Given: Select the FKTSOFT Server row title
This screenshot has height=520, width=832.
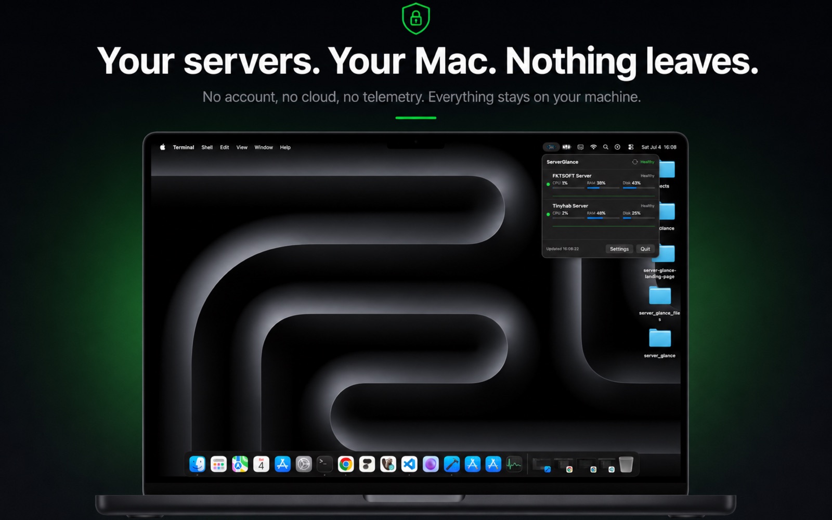Looking at the screenshot, I should coord(572,176).
